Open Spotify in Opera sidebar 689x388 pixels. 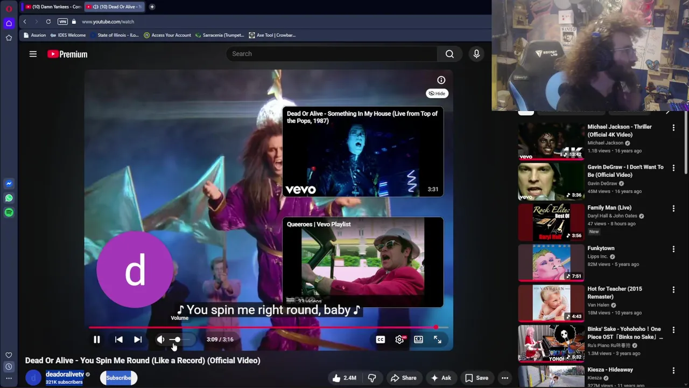[x=9, y=212]
